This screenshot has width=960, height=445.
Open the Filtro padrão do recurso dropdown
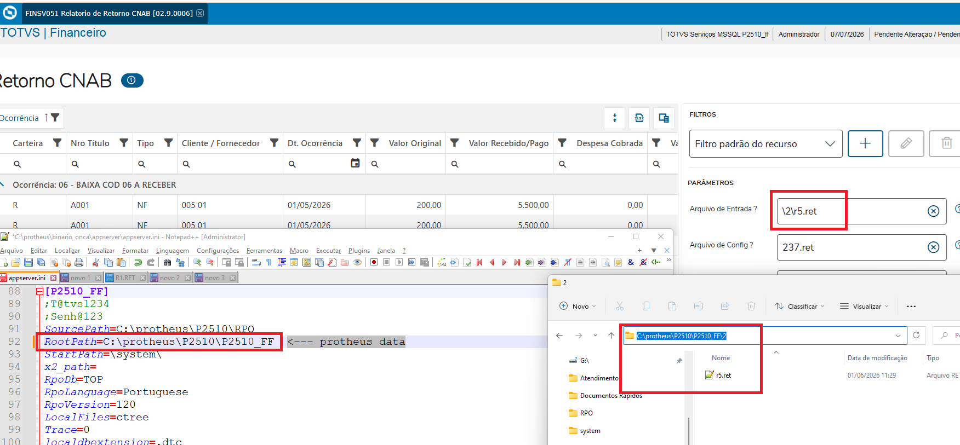pyautogui.click(x=765, y=143)
